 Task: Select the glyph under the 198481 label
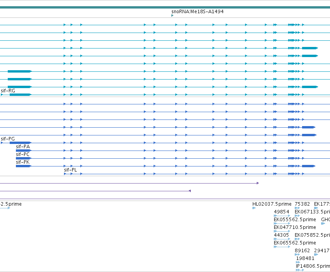[x=298, y=263]
